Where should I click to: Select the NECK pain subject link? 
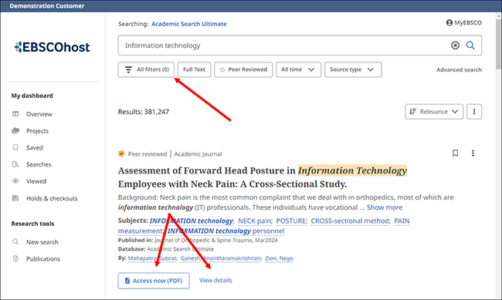[255, 221]
